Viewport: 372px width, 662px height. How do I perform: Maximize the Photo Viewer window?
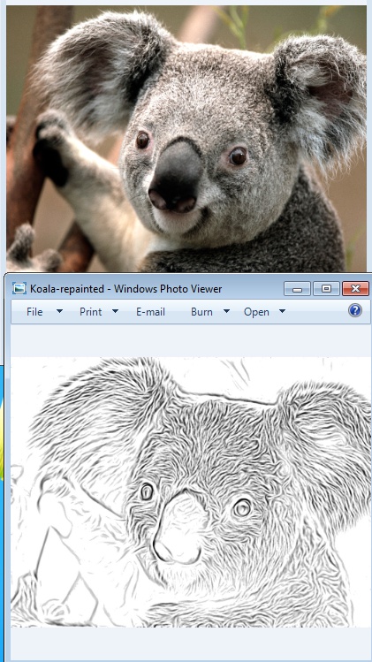326,289
